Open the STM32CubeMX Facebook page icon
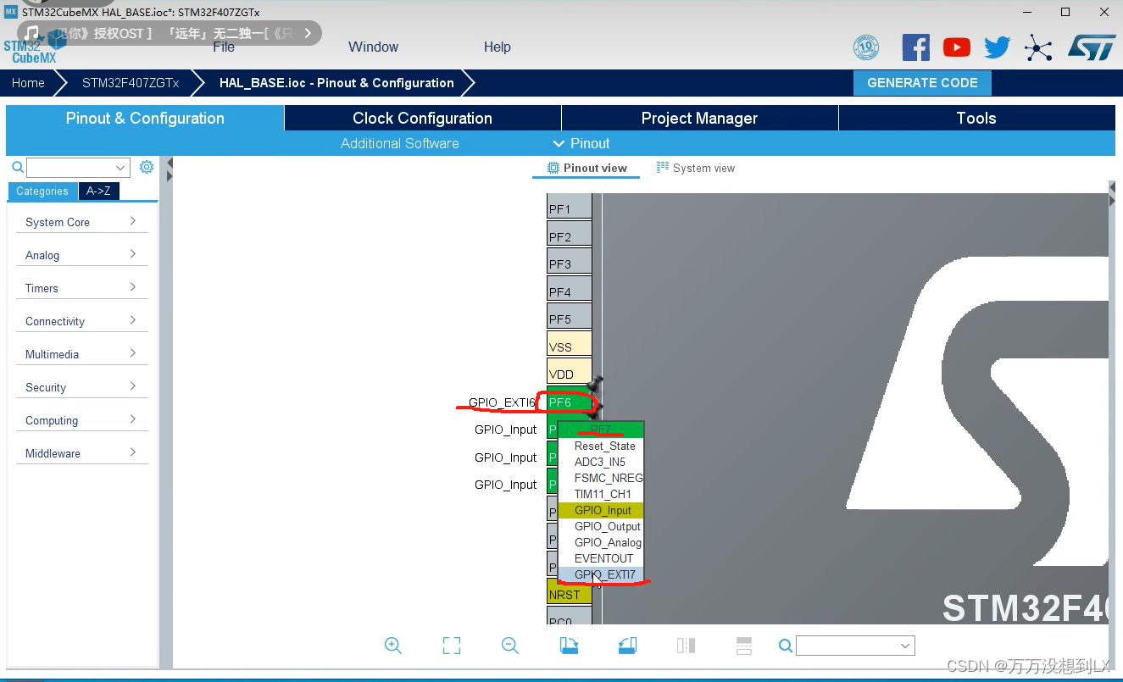This screenshot has width=1123, height=682. pos(915,47)
